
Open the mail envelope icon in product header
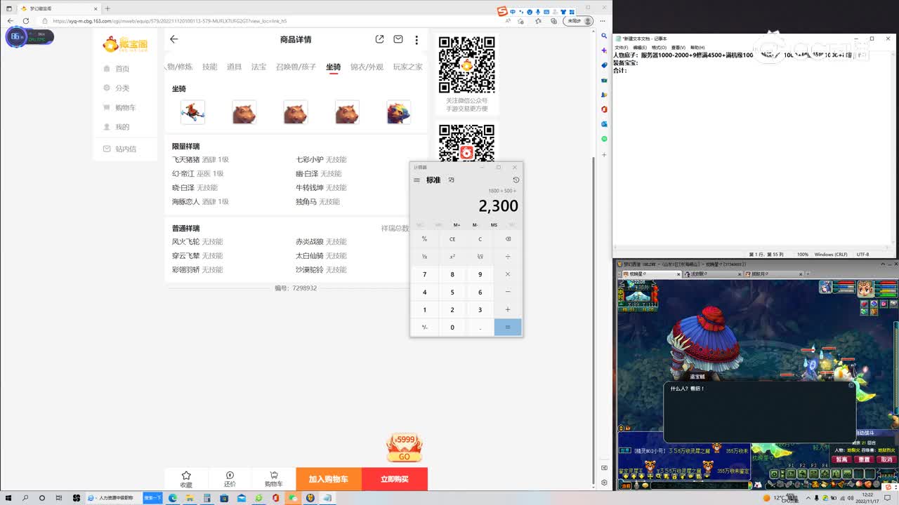398,39
